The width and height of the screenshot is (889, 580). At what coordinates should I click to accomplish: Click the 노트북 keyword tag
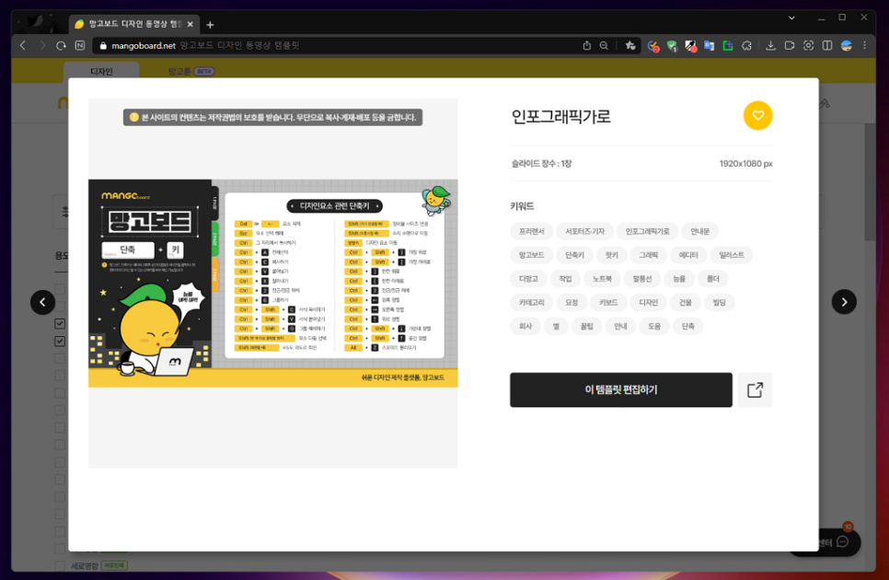tap(602, 279)
